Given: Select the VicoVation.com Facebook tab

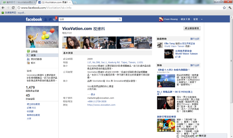Looking at the screenshot, I should click(54, 2).
